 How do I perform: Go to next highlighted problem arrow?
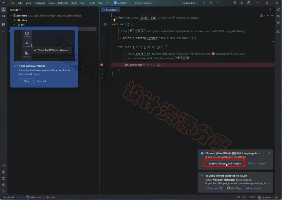[272, 16]
